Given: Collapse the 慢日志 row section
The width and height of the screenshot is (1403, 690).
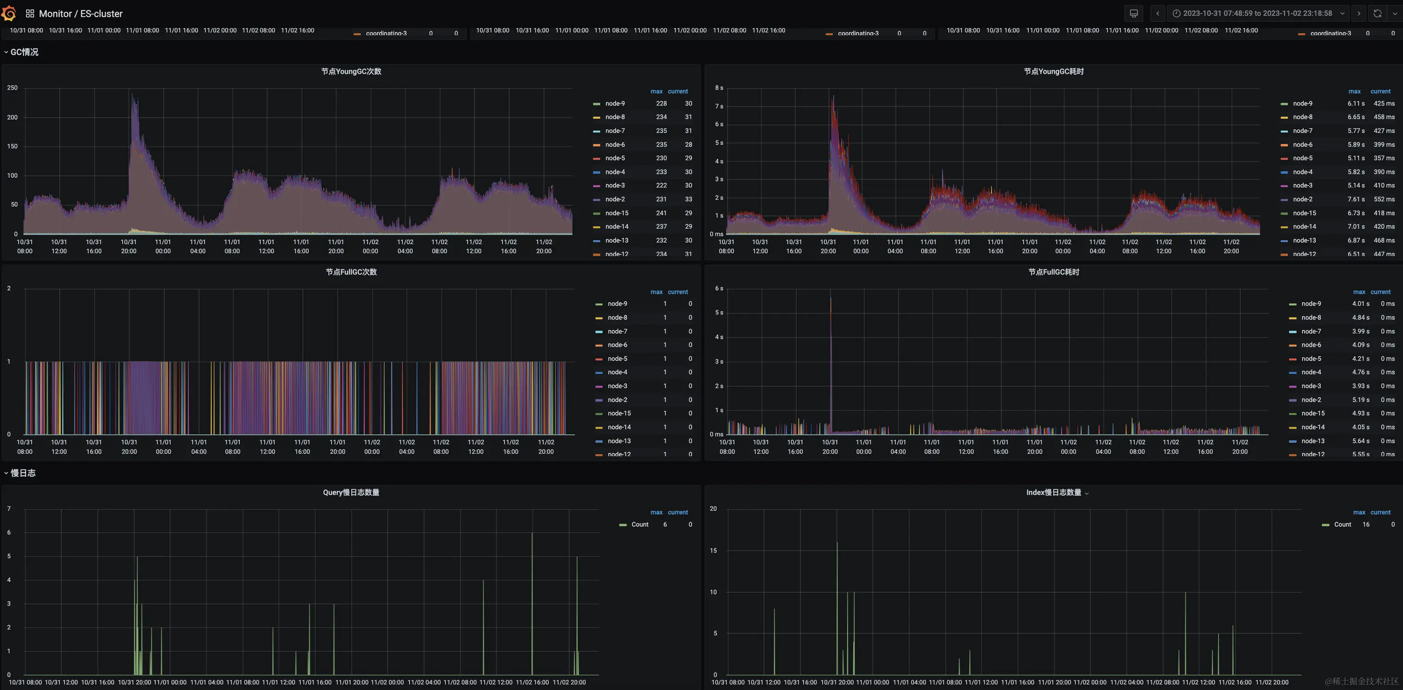Looking at the screenshot, I should click(x=23, y=473).
